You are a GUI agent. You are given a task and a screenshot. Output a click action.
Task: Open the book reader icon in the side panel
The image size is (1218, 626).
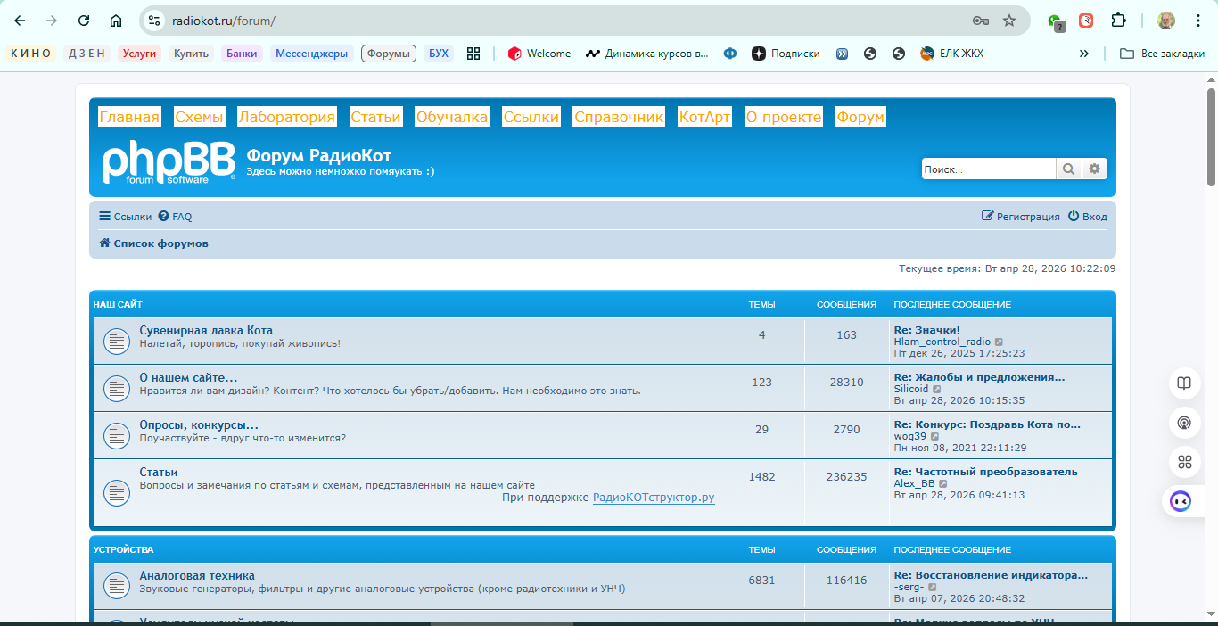click(1184, 383)
